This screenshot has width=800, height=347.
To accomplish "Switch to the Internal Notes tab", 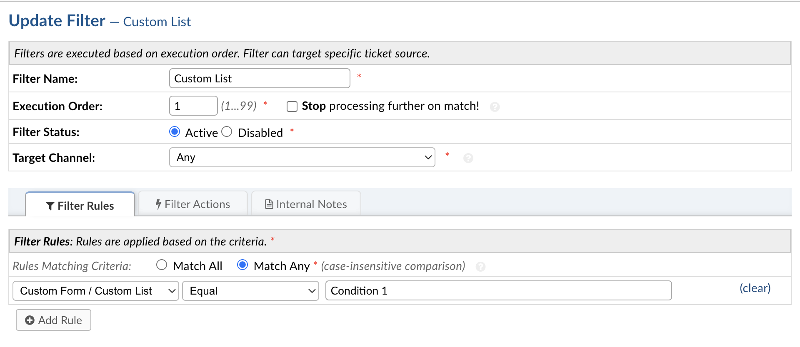I will (306, 204).
